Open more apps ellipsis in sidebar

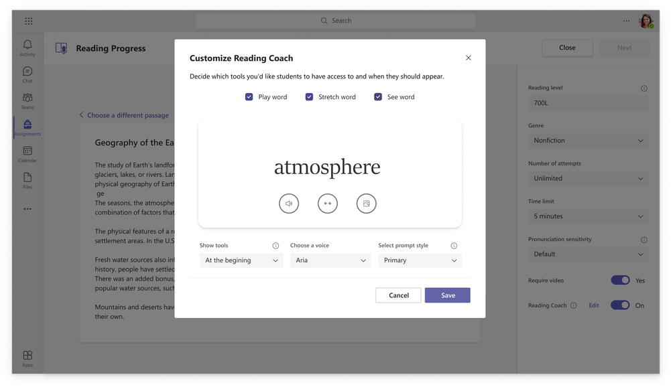point(27,209)
